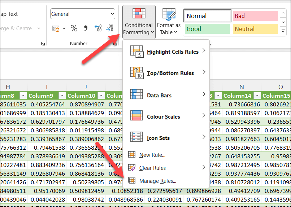Open the Accounting Number Format button

[x=56, y=28]
